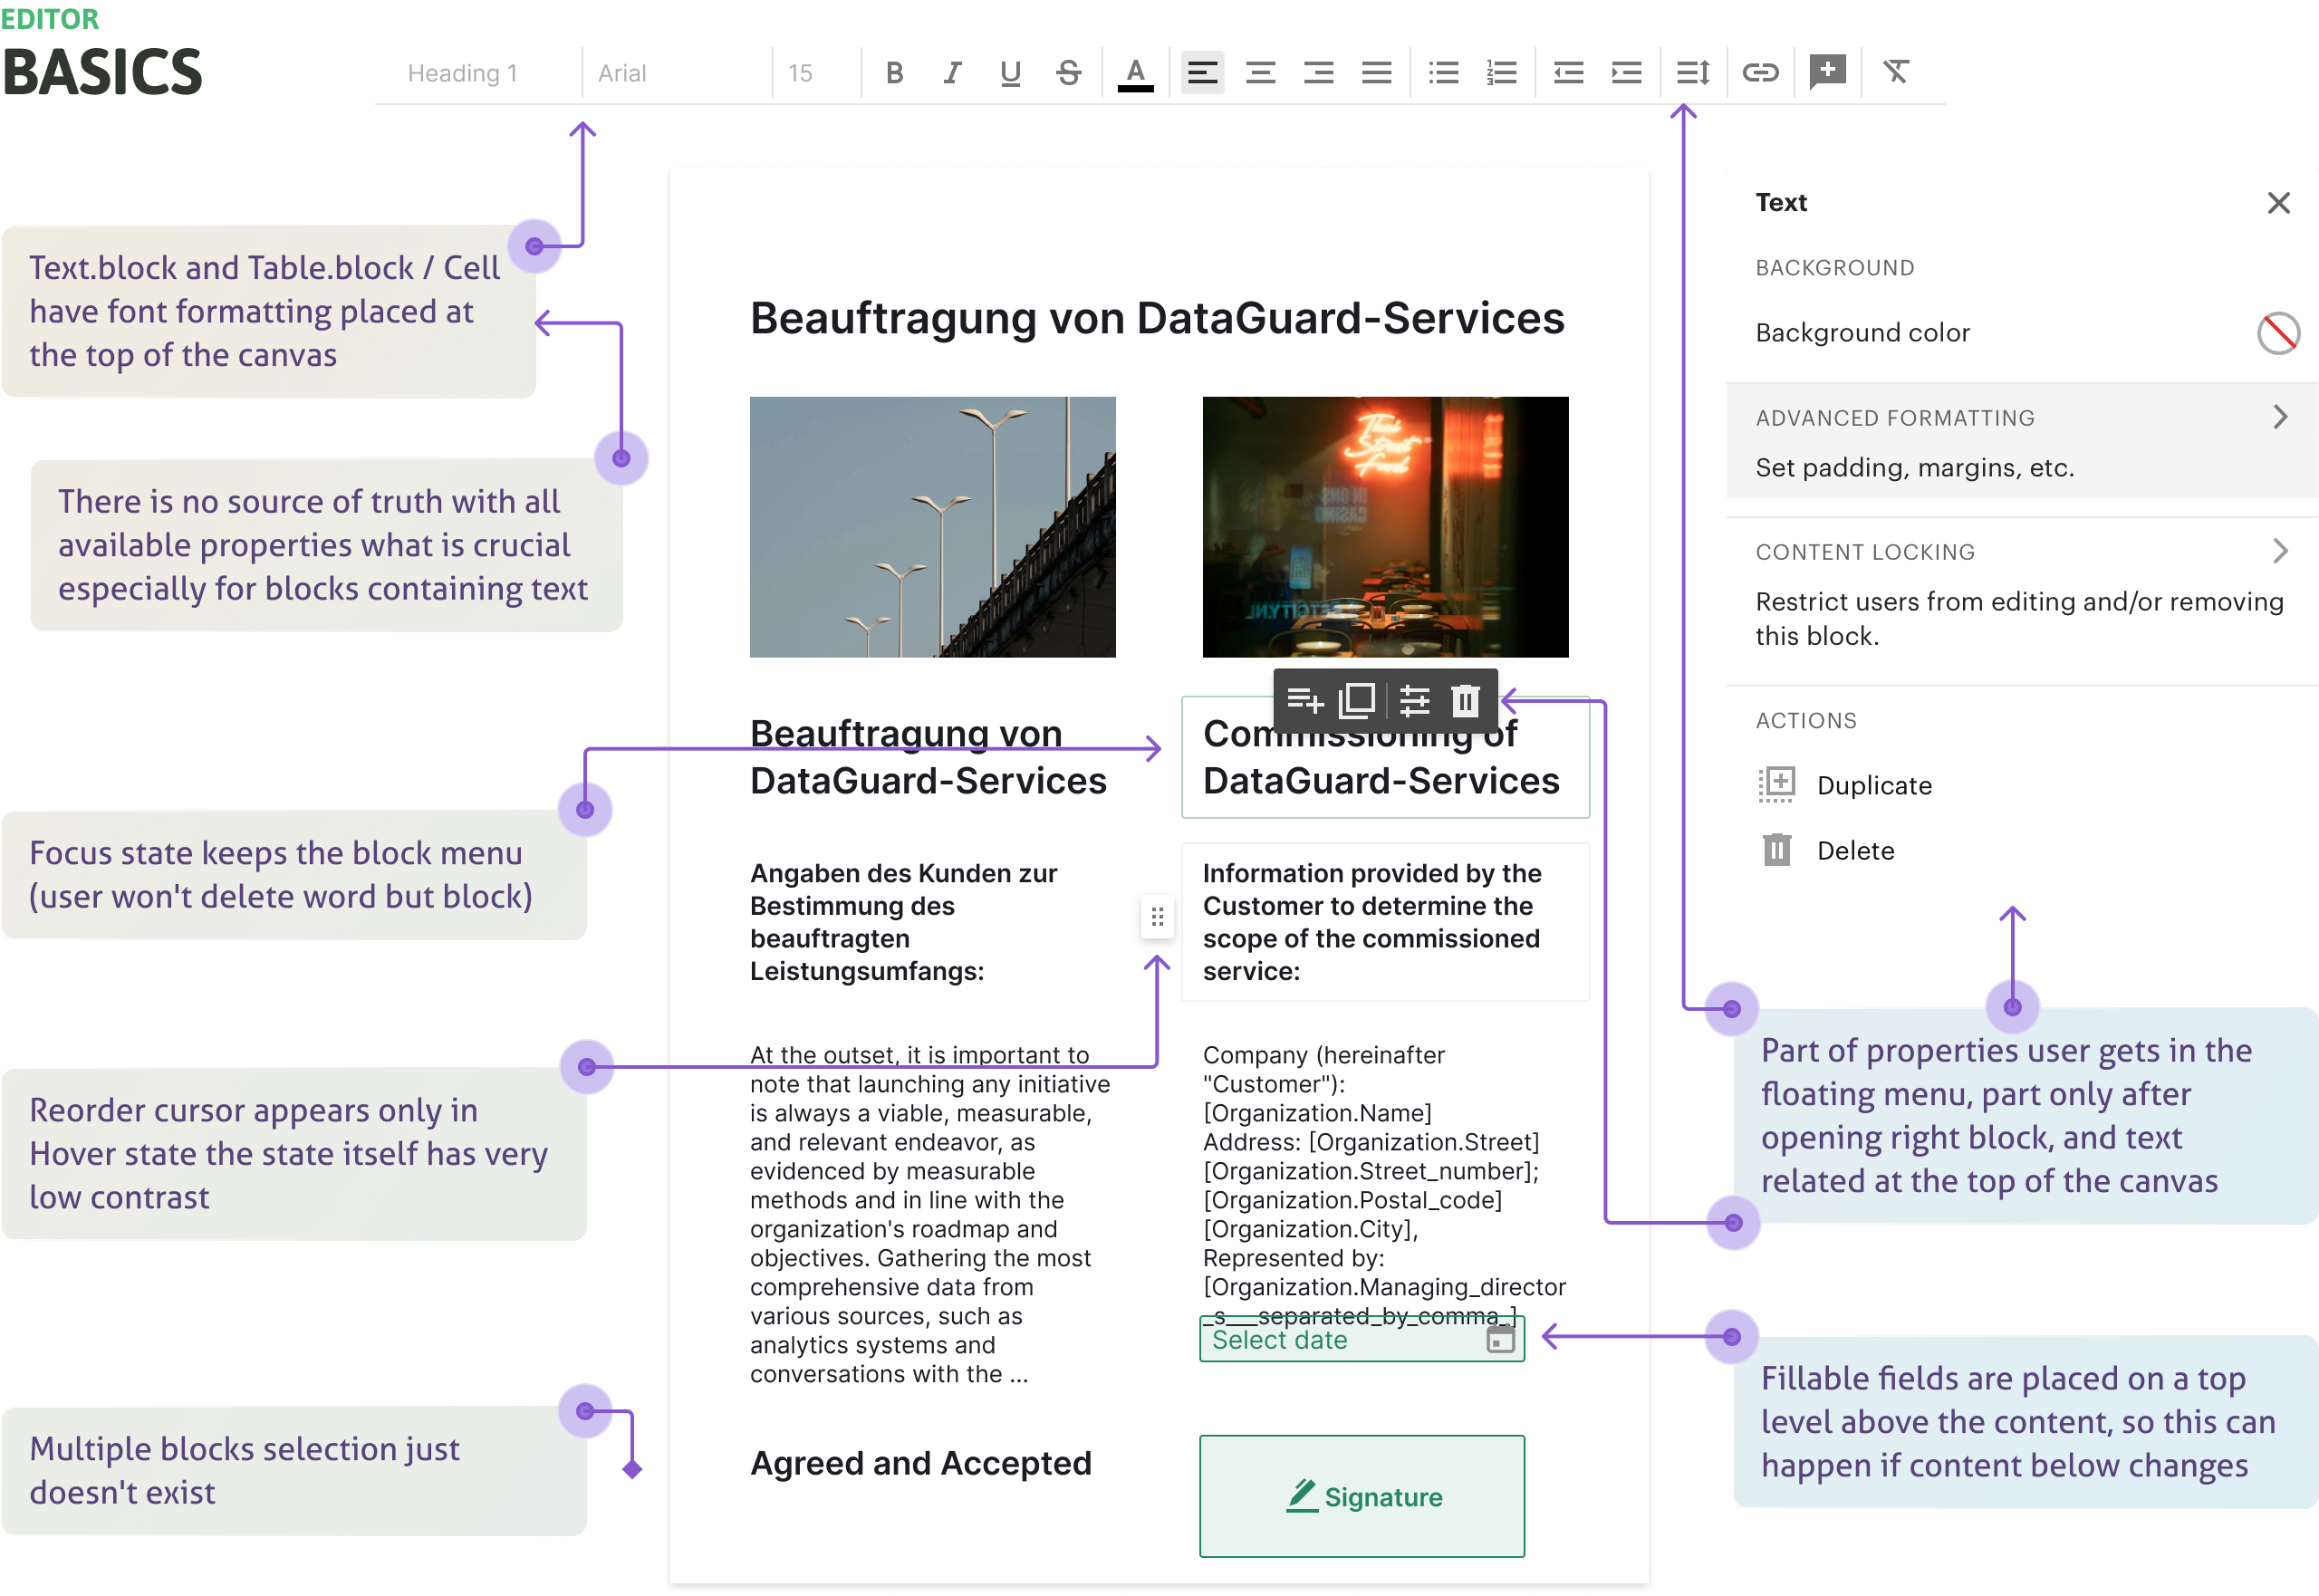The width and height of the screenshot is (2319, 1596).
Task: Delete block via the floating menu trash
Action: (x=1465, y=700)
